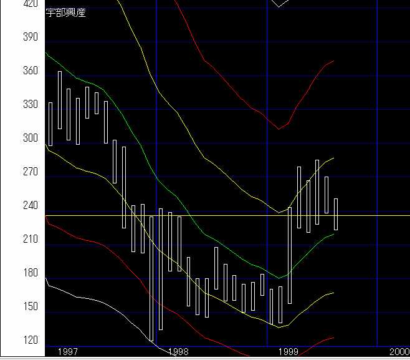This screenshot has height=360, width=410.
Task: Click the 1999 year label on time axis
Action: point(288,353)
